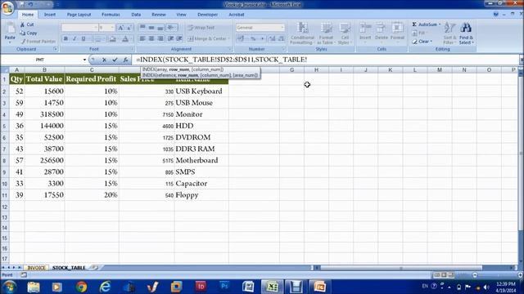Click the Bottom Align icon
524x294 pixels.
160,27
